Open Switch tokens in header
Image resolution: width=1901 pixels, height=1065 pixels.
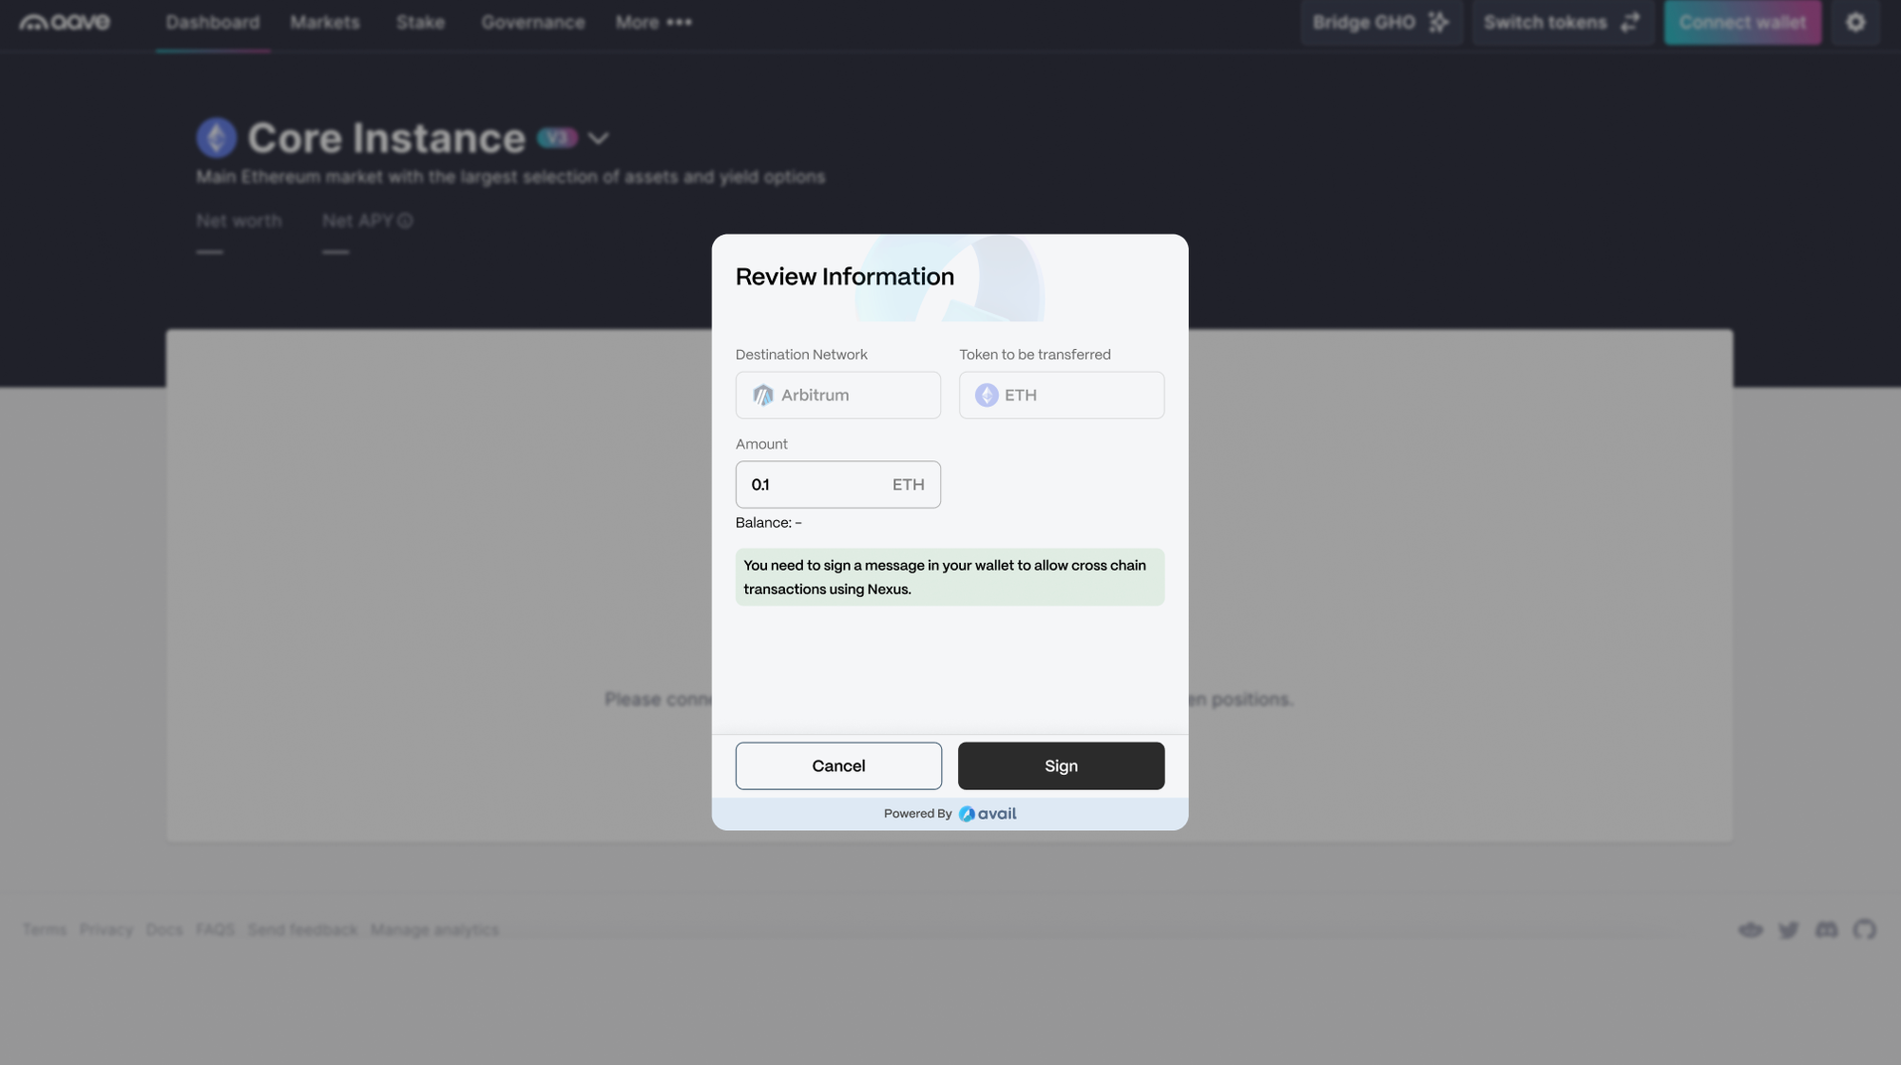pos(1561,22)
